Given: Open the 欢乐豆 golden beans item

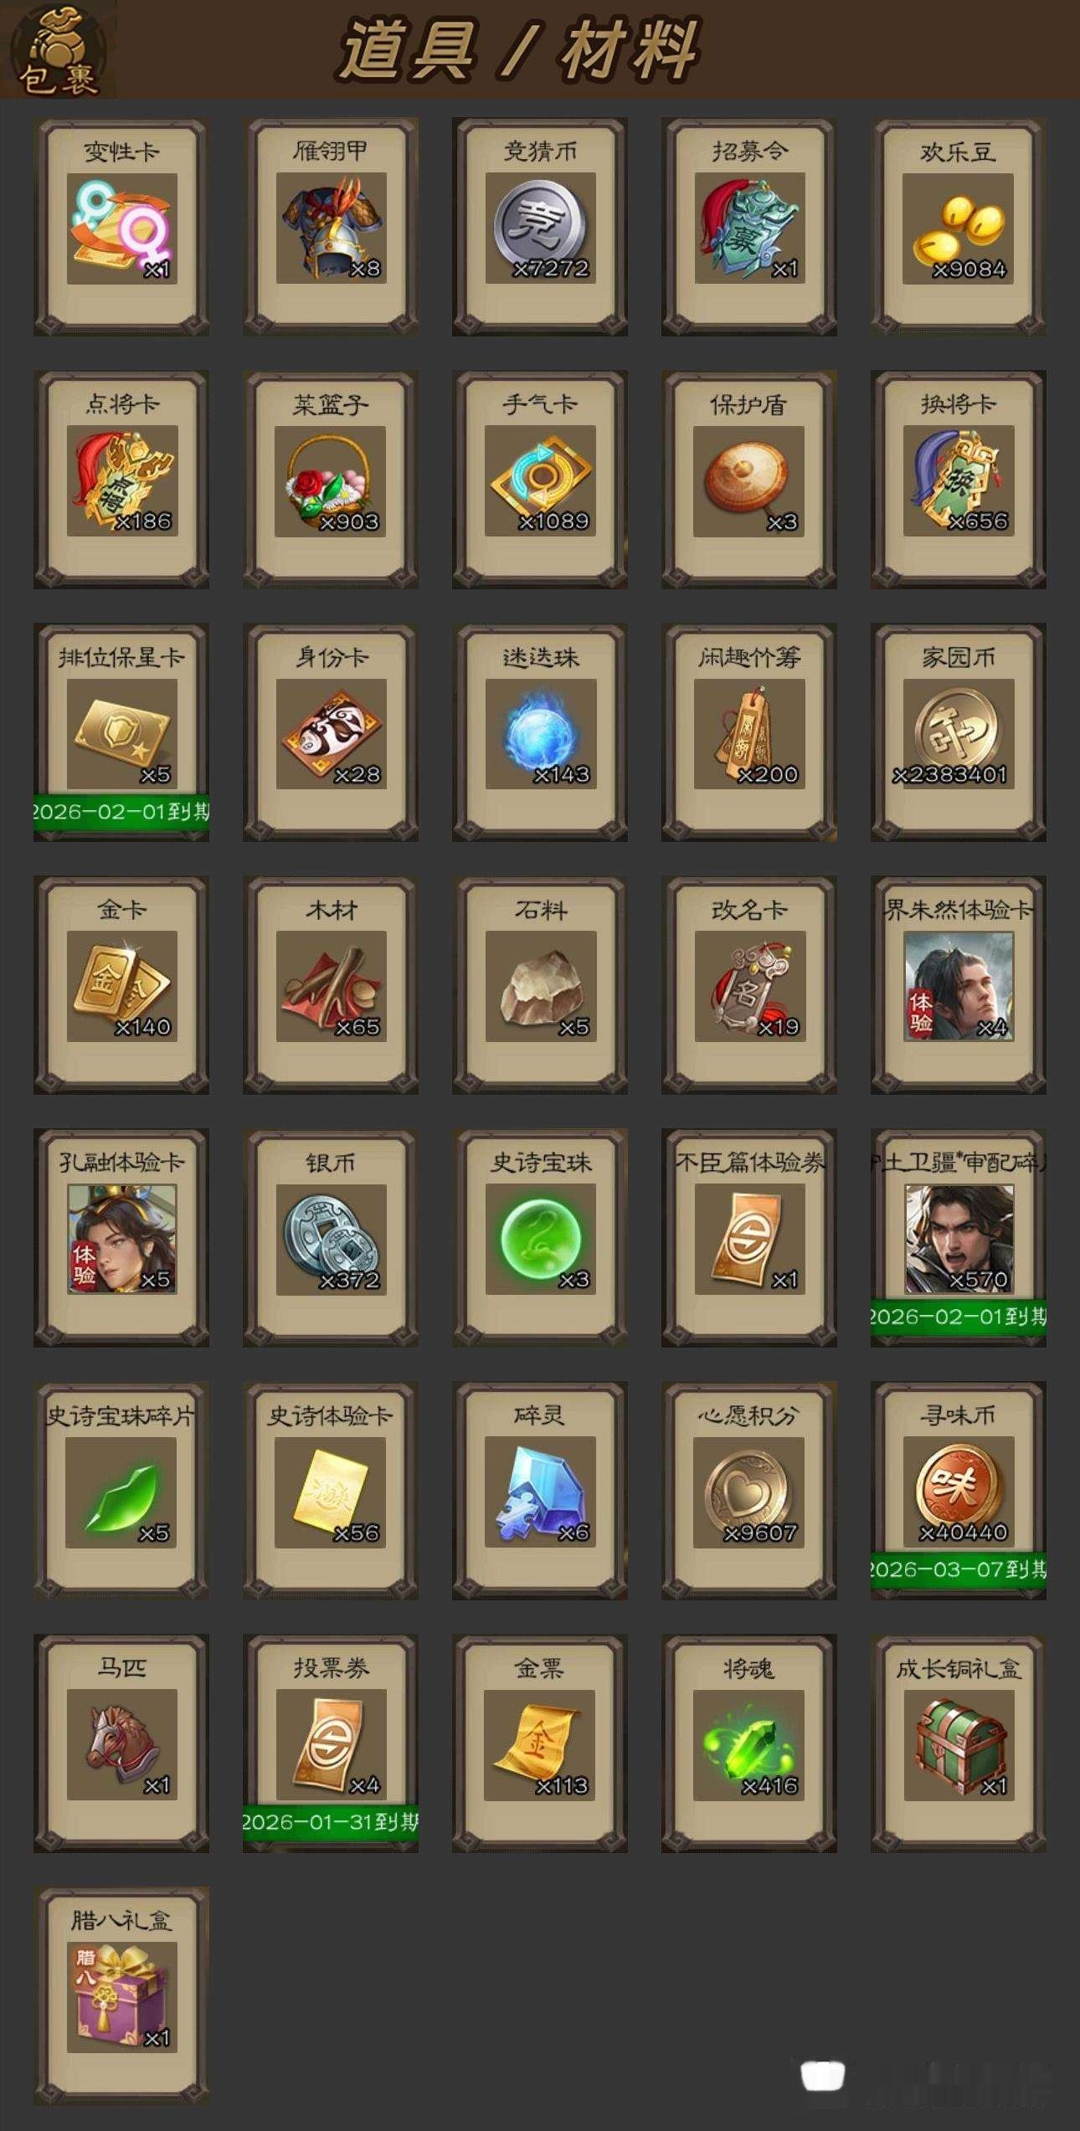Looking at the screenshot, I should [x=959, y=227].
